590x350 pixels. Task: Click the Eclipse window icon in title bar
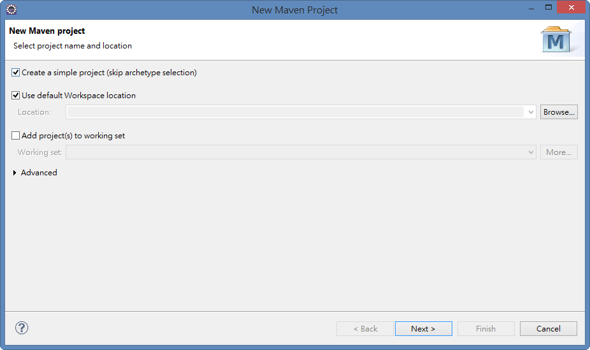[11, 10]
